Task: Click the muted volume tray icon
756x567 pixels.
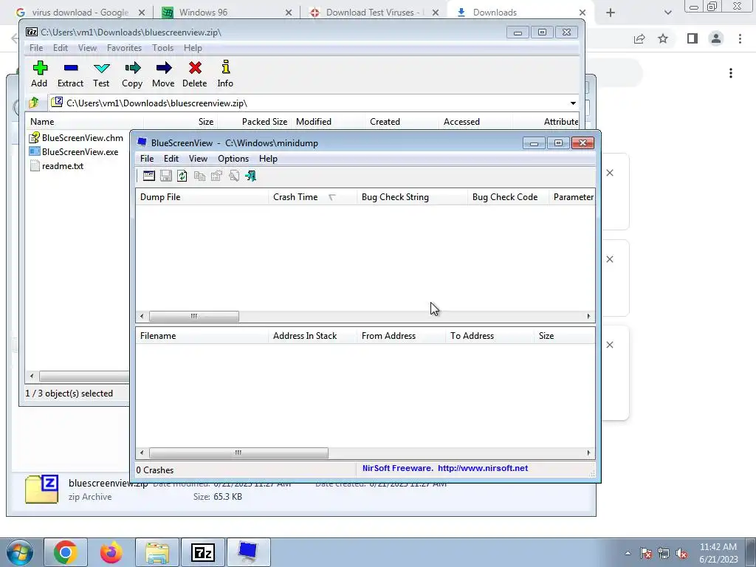Action: point(681,554)
